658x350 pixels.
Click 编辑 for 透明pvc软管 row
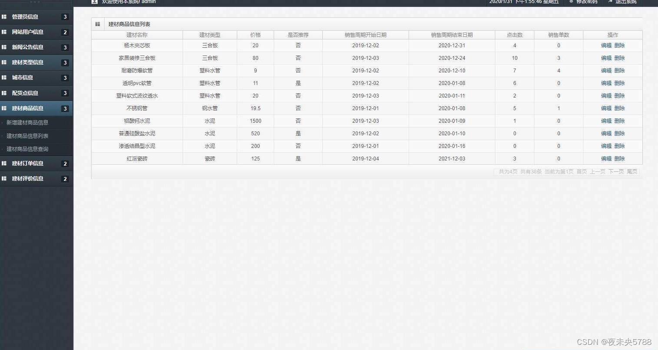click(606, 83)
